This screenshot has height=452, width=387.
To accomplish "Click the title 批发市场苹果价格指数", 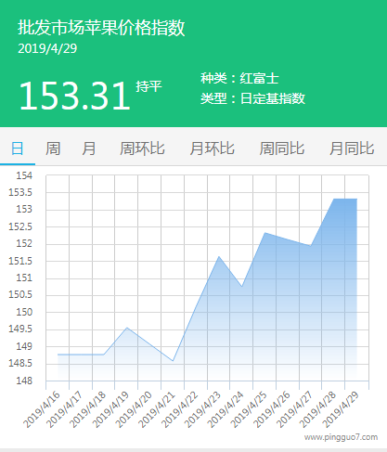I will coord(101,28).
